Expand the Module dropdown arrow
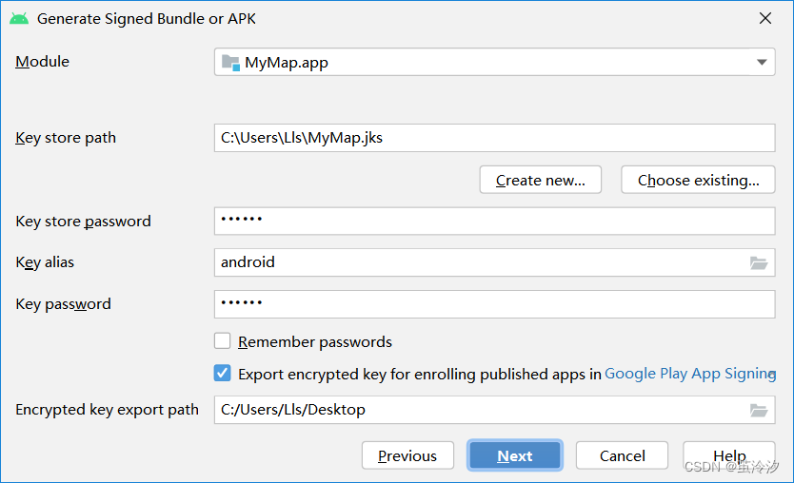This screenshot has height=483, width=794. pyautogui.click(x=762, y=62)
